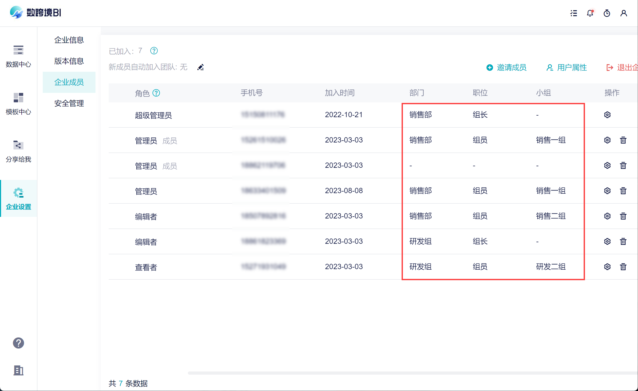
Task: Switch to 版本信息 tab
Action: pyautogui.click(x=69, y=61)
